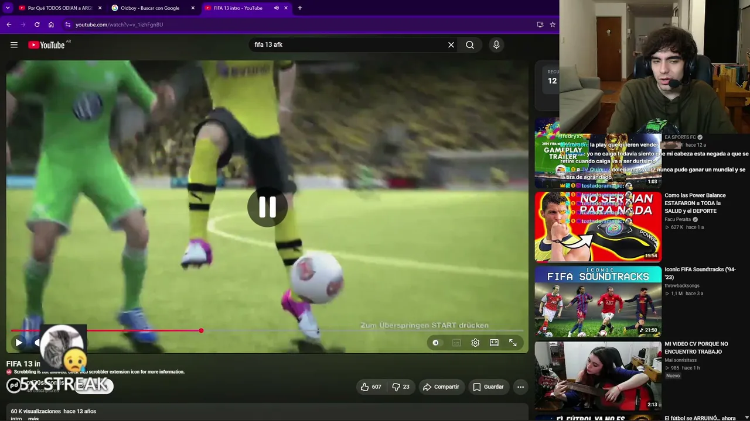
Task: Dislike the video with 23 dislikes
Action: point(401,387)
